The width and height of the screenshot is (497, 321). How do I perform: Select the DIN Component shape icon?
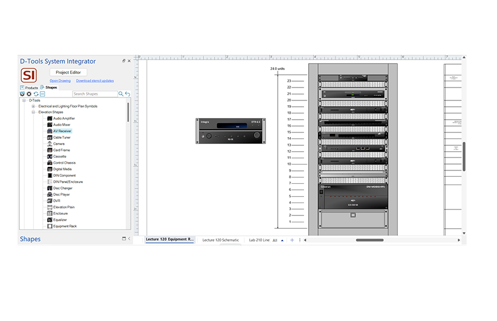pyautogui.click(x=50, y=175)
